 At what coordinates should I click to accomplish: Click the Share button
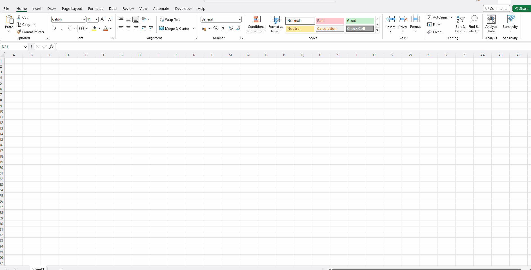(x=521, y=8)
